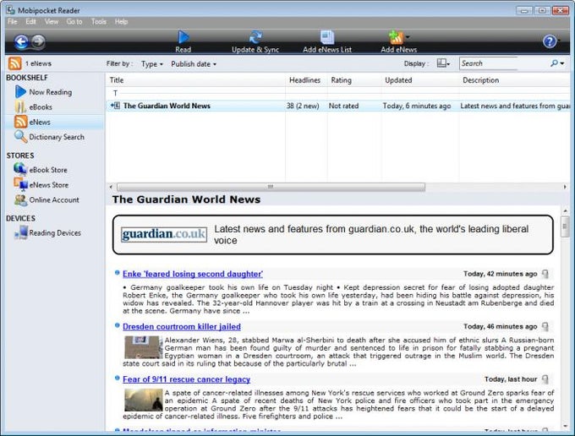This screenshot has width=575, height=436.
Task: Click the Forward arrow button
Action: point(38,41)
